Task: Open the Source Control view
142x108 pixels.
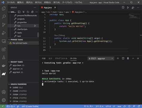Action: [x=4, y=25]
